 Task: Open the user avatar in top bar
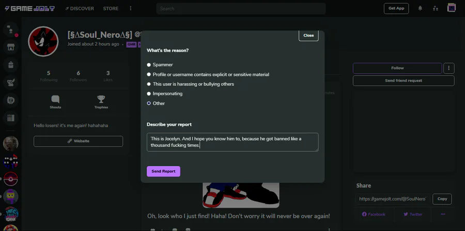pos(452,8)
